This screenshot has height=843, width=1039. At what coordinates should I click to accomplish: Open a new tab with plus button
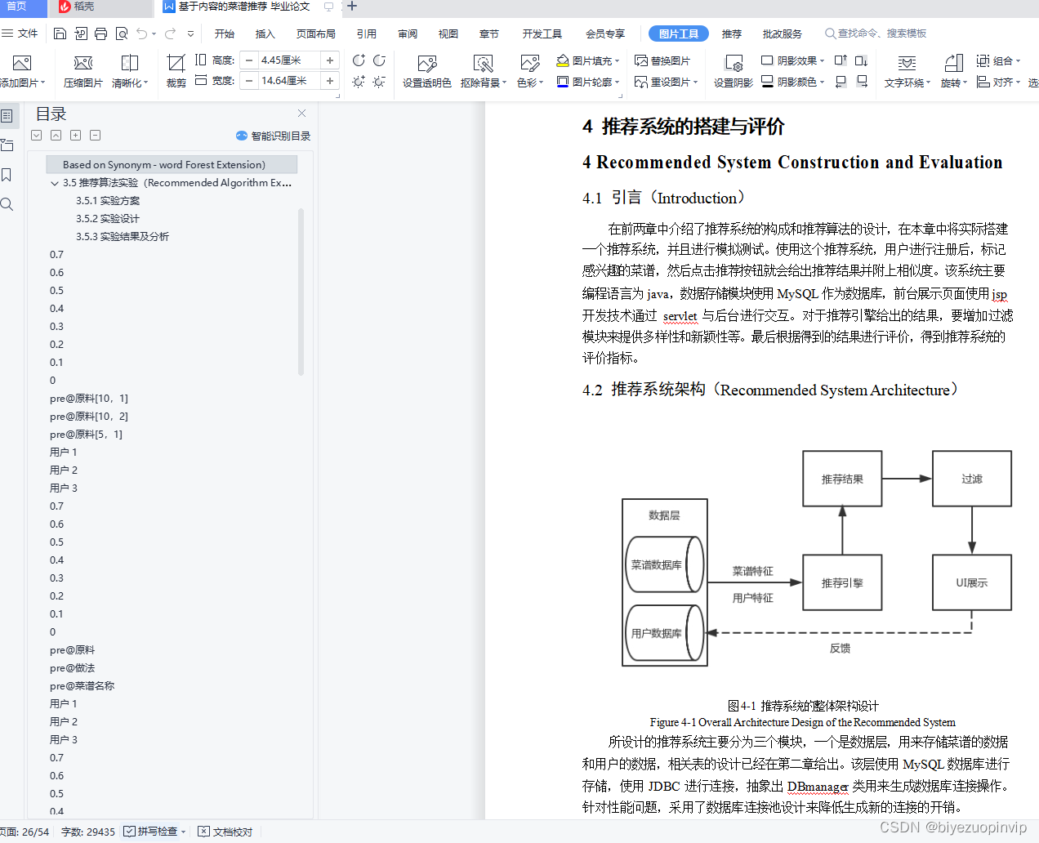(352, 7)
